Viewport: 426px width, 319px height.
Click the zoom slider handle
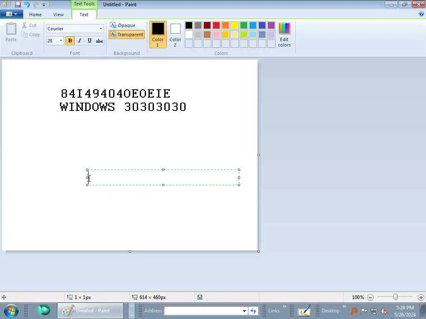(396, 297)
